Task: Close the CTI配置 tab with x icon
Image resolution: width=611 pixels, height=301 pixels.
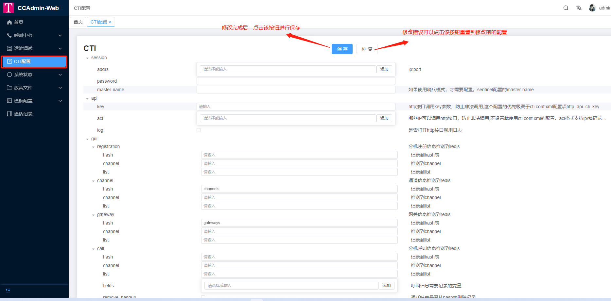Action: [x=110, y=22]
